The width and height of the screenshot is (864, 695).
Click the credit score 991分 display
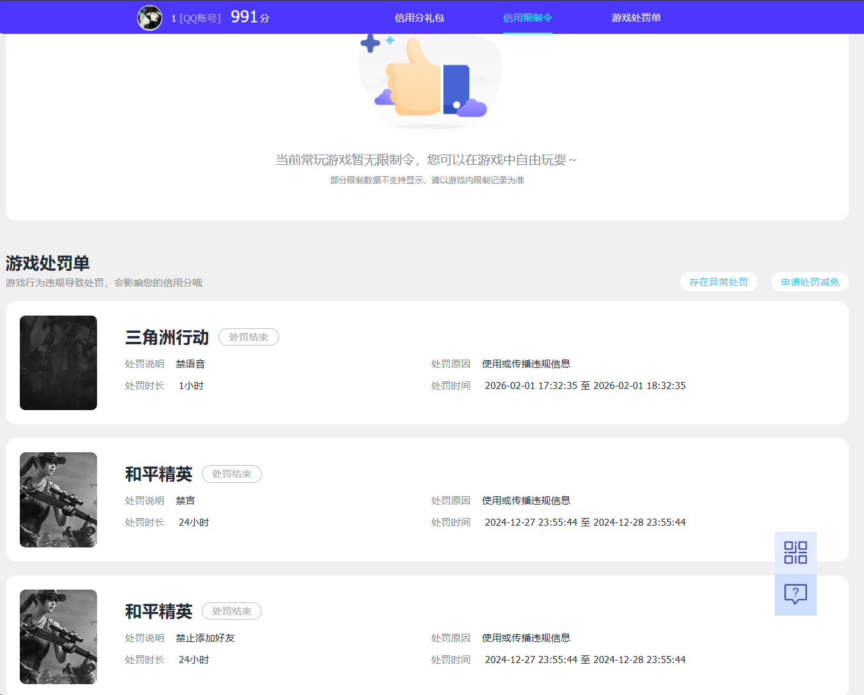coord(250,16)
